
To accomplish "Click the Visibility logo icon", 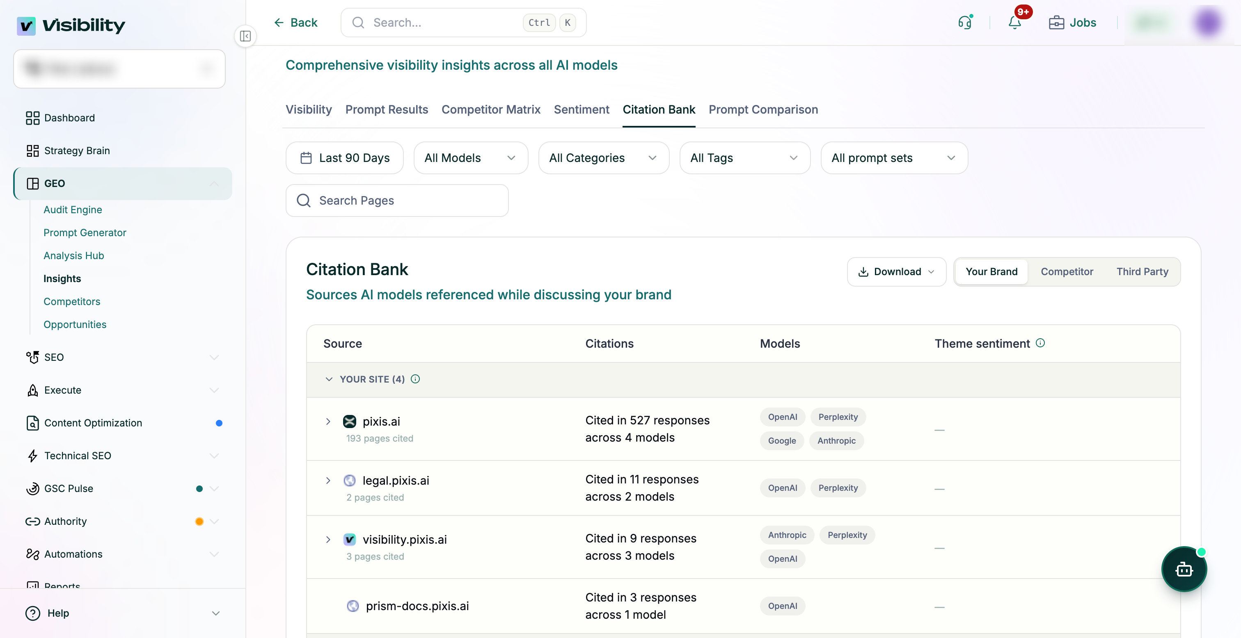I will (x=26, y=25).
